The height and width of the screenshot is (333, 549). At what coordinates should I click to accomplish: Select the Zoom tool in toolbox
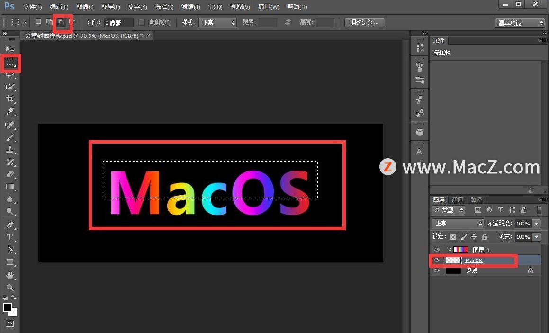coord(10,288)
